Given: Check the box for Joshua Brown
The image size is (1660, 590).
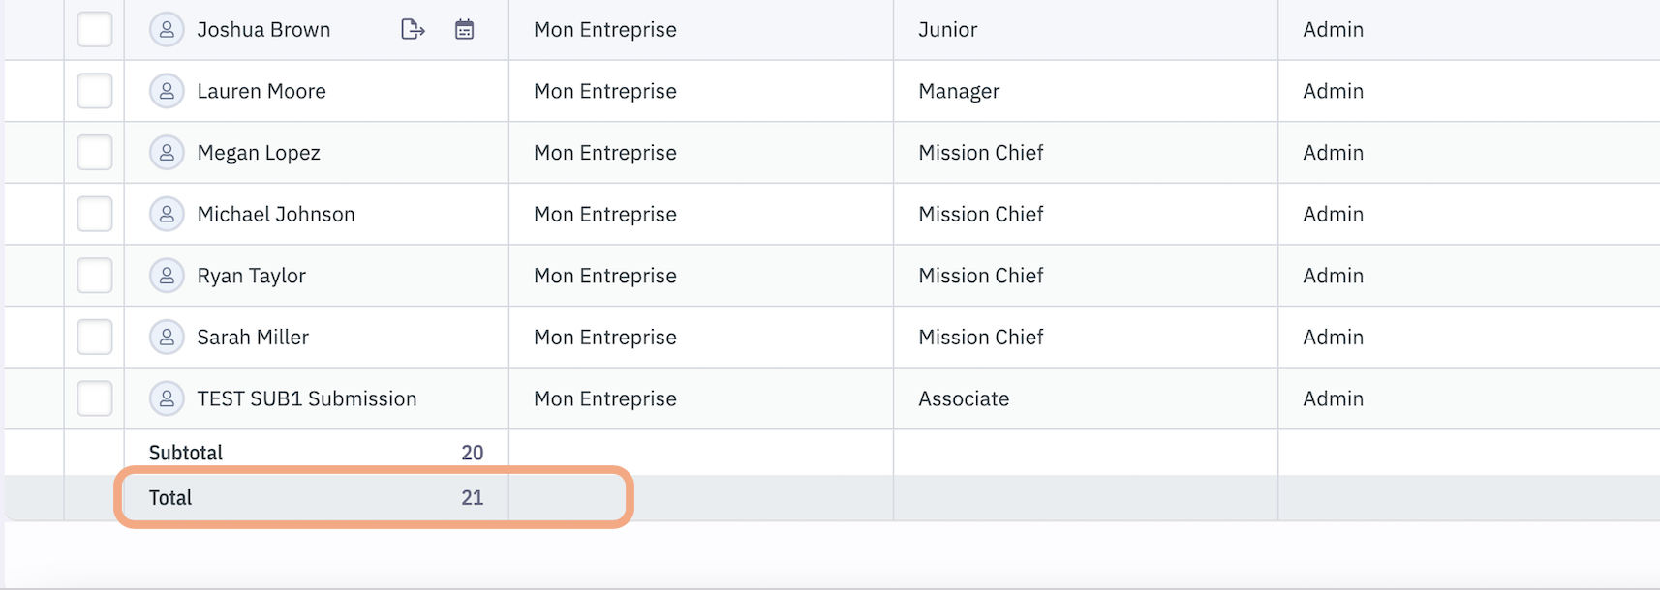Looking at the screenshot, I should click(95, 30).
